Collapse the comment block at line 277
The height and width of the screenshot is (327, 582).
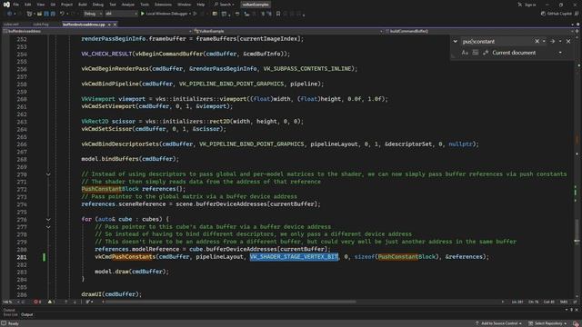tap(48, 227)
